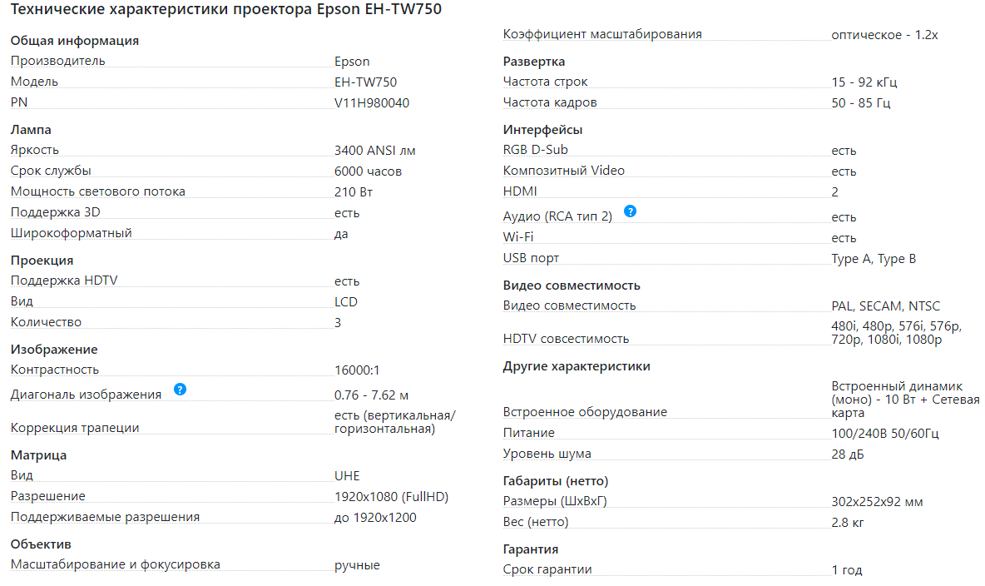This screenshot has height=586, width=985.
Task: Click the Встроенное оборудование label
Action: coord(585,412)
